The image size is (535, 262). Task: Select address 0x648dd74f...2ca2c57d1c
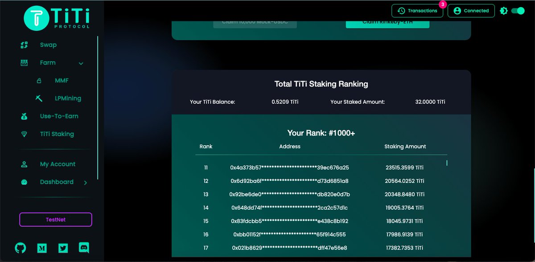pyautogui.click(x=289, y=208)
